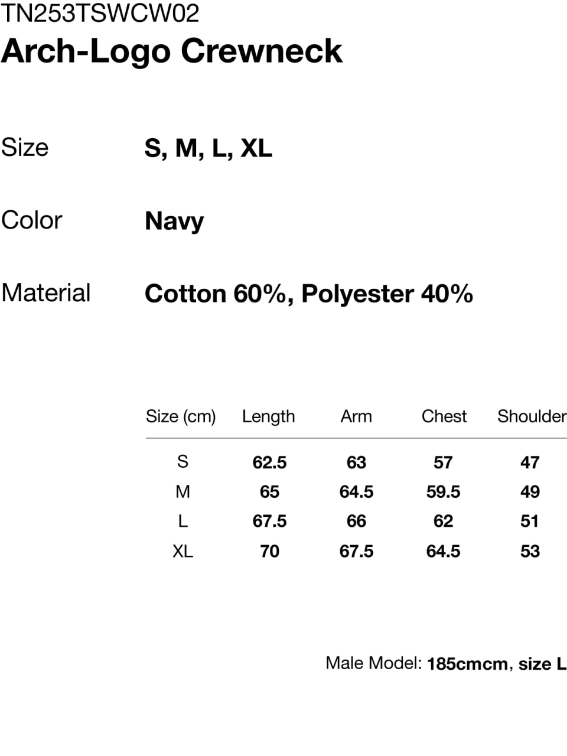Select the M row label
Screen dimensions: 567x756
183,491
